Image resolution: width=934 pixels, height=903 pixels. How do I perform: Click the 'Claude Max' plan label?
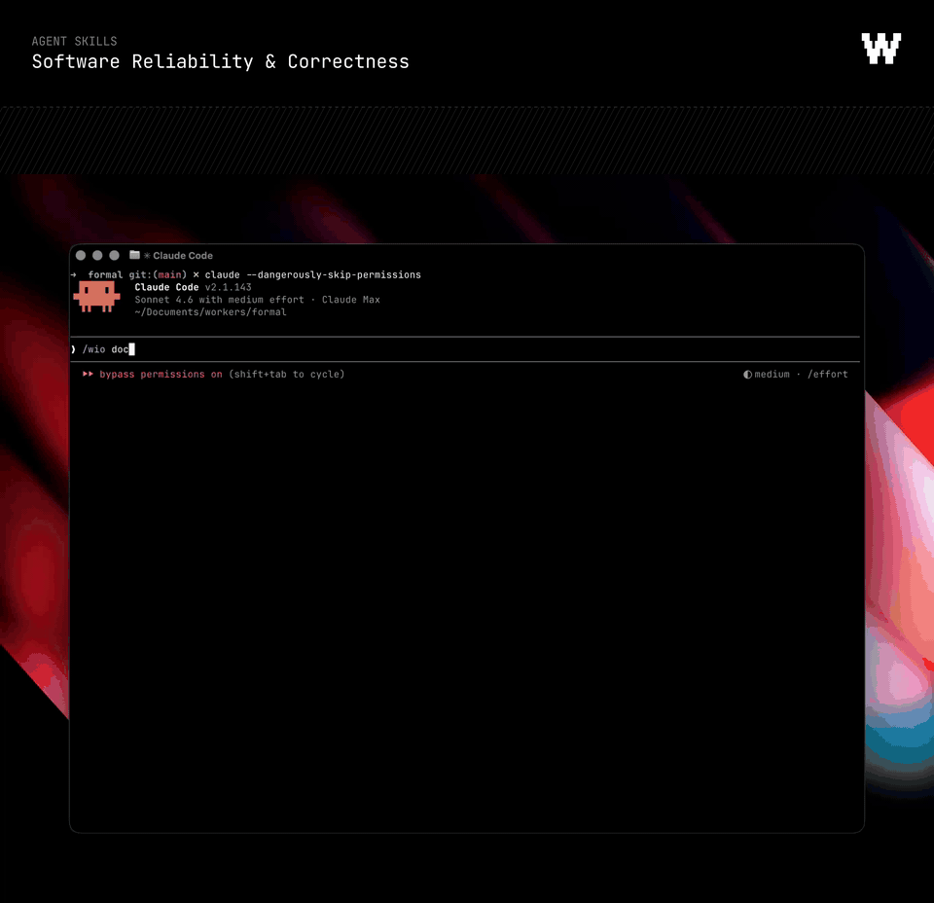351,300
